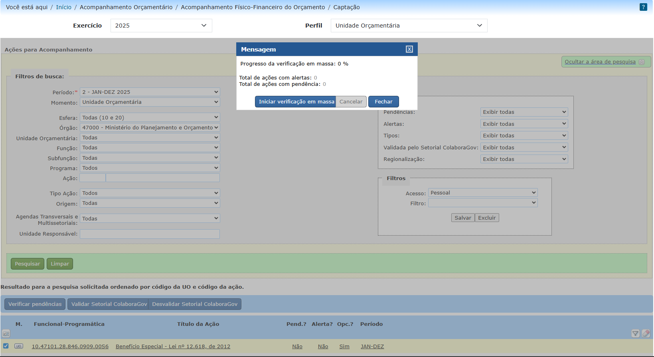Start mass check with Iniciar verificação em massa

click(x=296, y=102)
